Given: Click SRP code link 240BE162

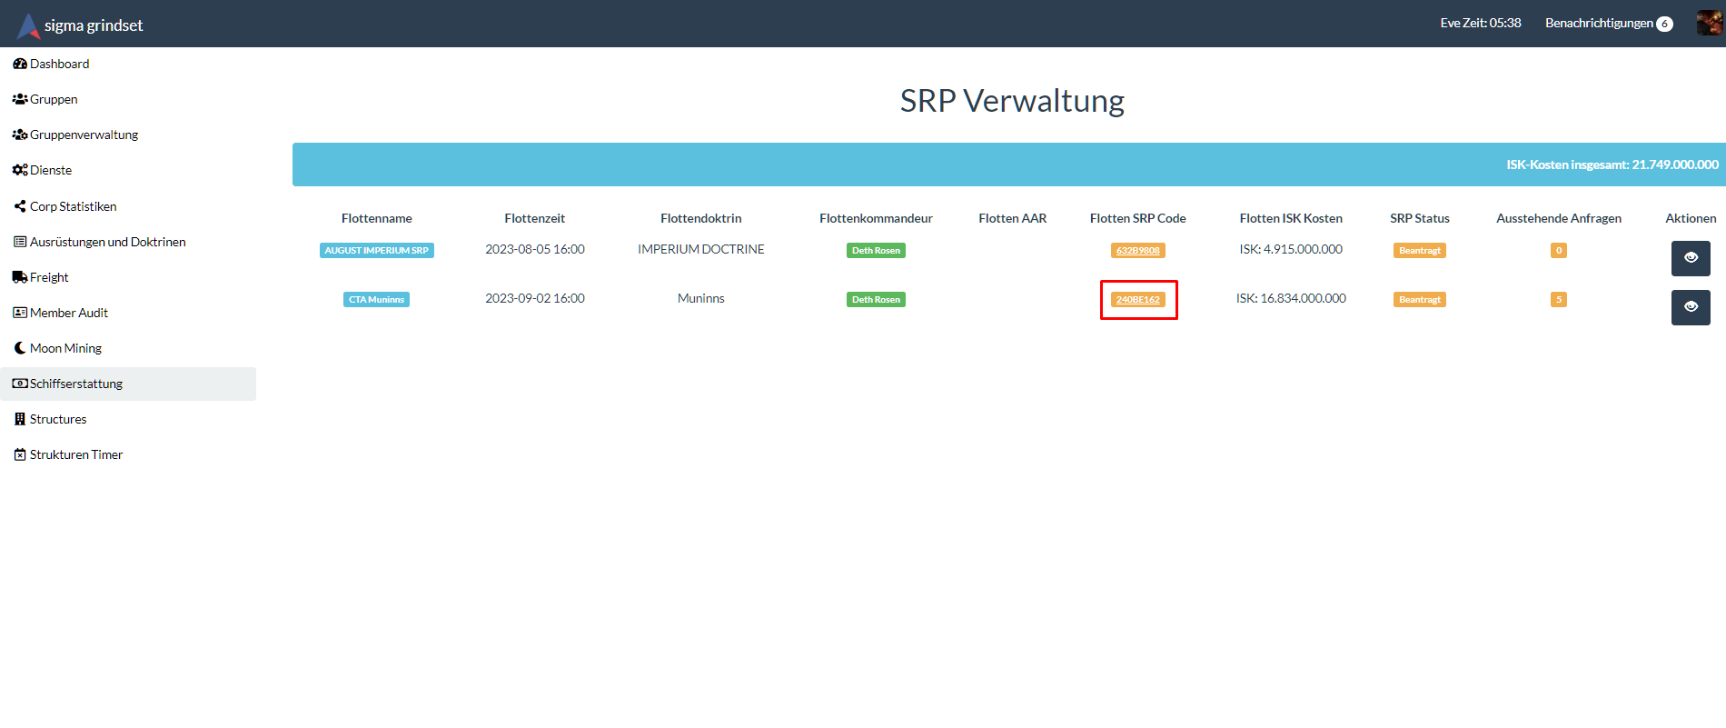Looking at the screenshot, I should pyautogui.click(x=1137, y=300).
